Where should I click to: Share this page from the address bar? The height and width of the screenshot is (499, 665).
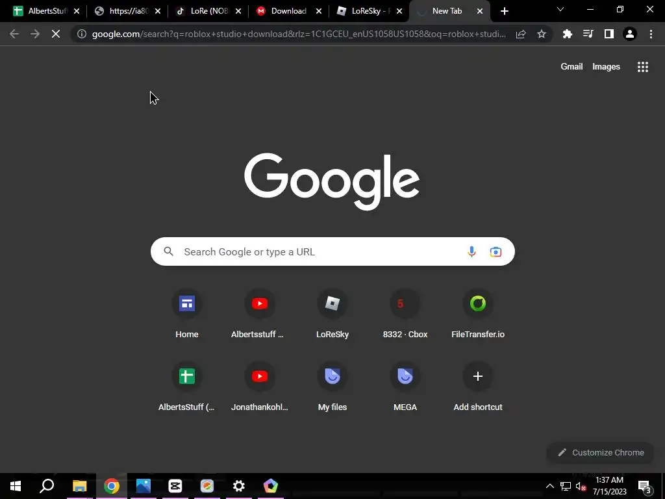tap(521, 34)
